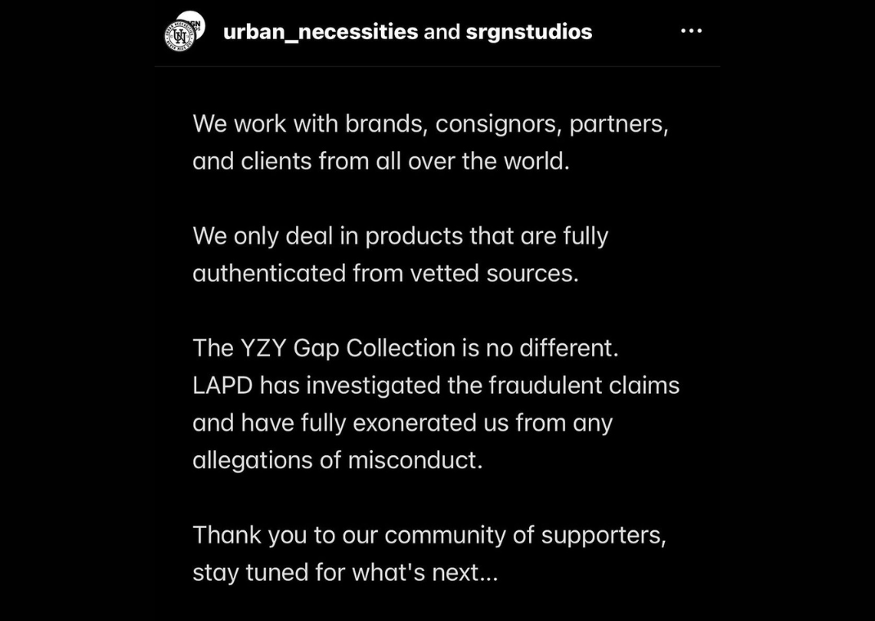Click the word "YZY" in the post
Viewport: 875px width, 621px height.
click(262, 348)
